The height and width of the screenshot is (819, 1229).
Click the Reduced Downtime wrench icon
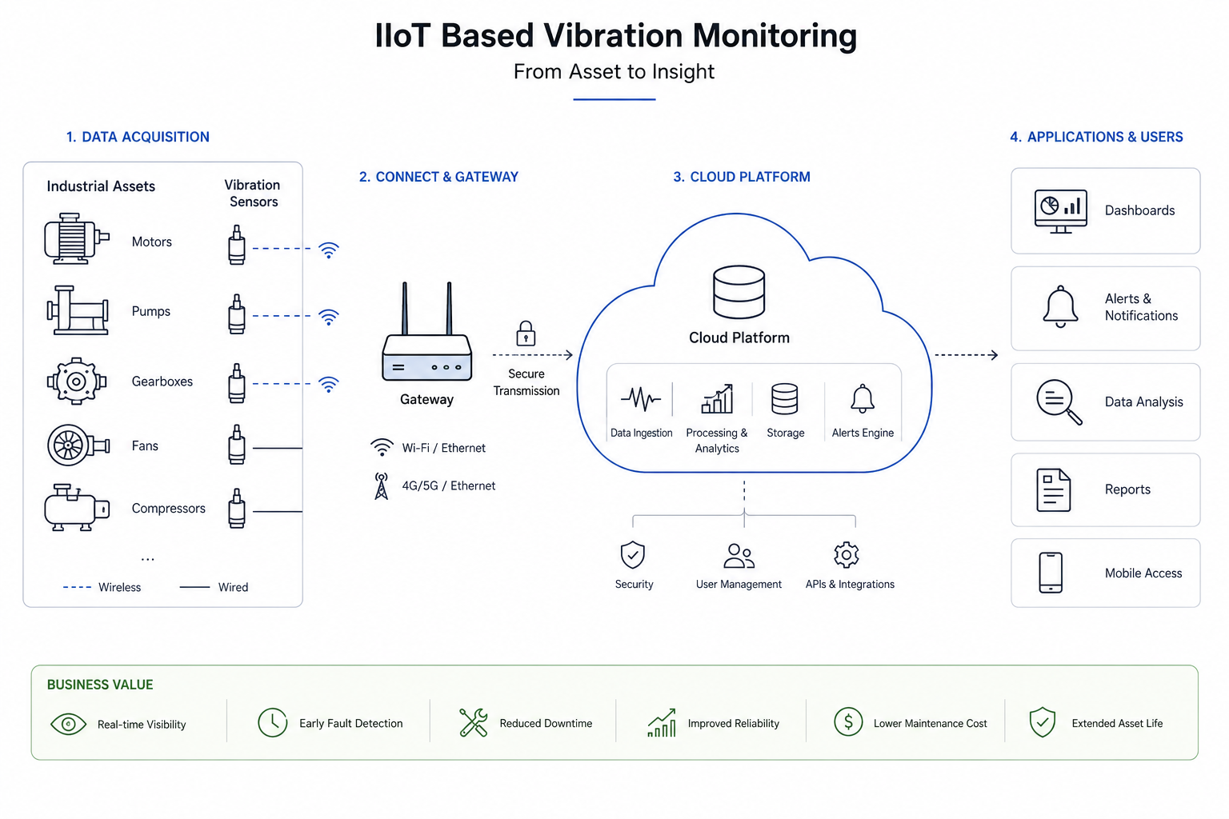pos(474,722)
